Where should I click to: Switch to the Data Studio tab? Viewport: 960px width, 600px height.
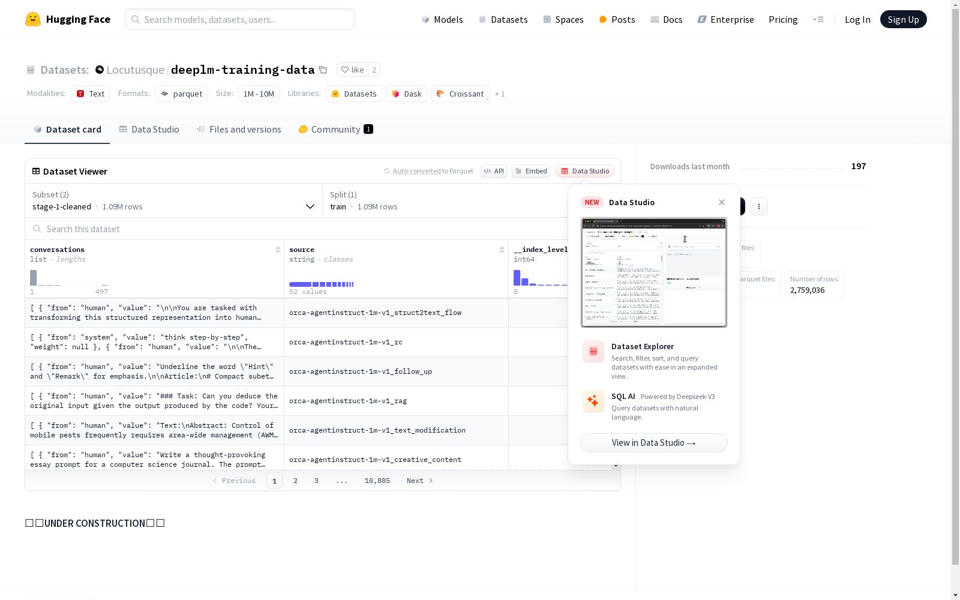coord(149,129)
